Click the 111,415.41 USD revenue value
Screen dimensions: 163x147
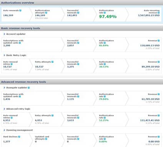click(x=150, y=120)
